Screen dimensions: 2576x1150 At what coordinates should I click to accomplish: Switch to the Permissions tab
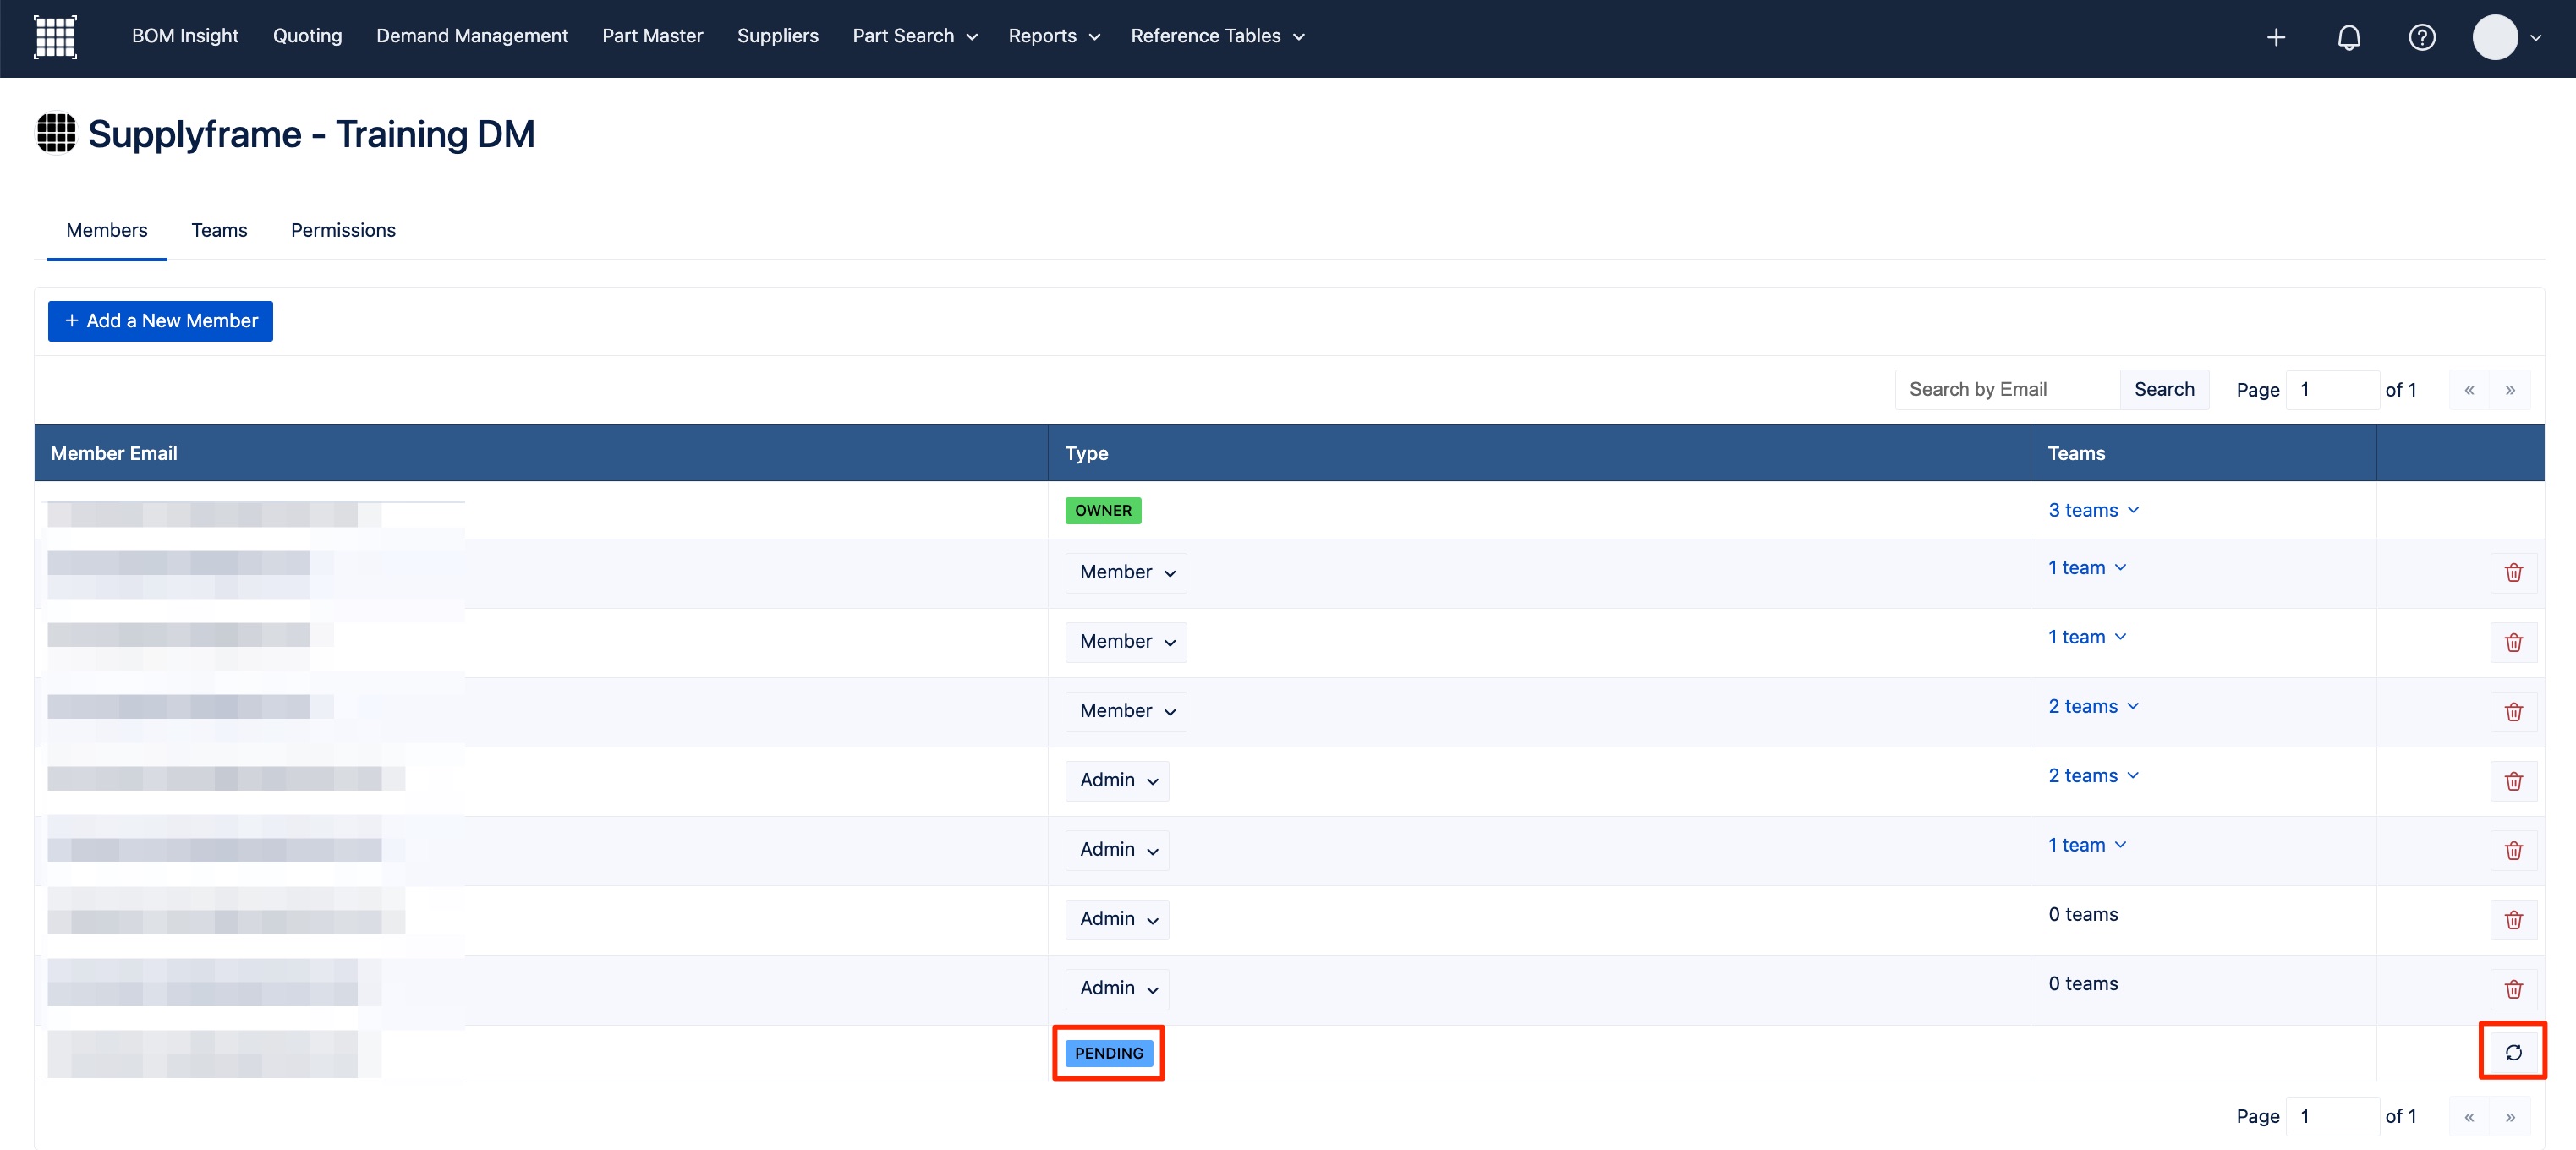coord(343,230)
